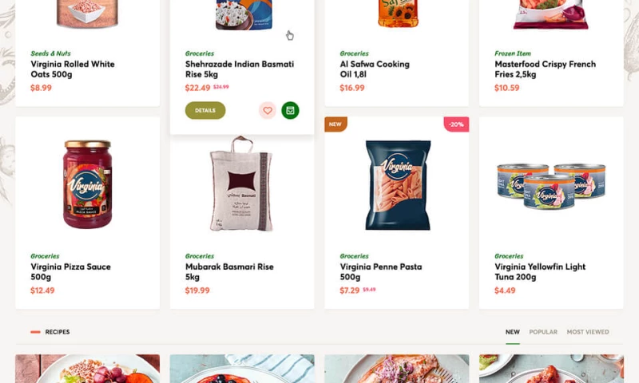Image resolution: width=639 pixels, height=383 pixels.
Task: Click the Virginia Pizza Sauce jar image
Action: tap(88, 184)
